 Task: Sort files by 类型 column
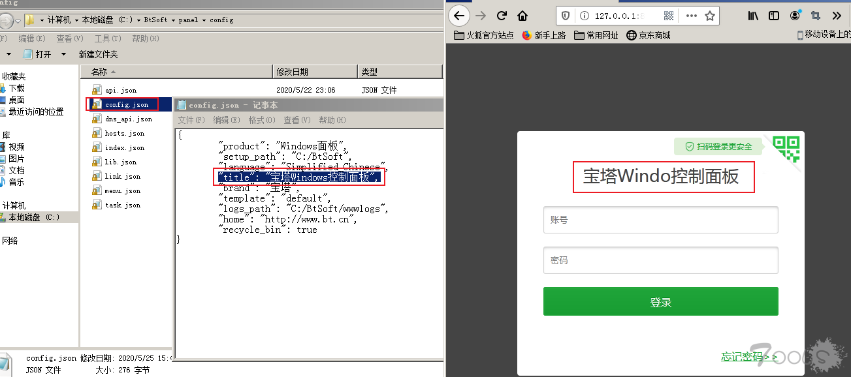[400, 72]
